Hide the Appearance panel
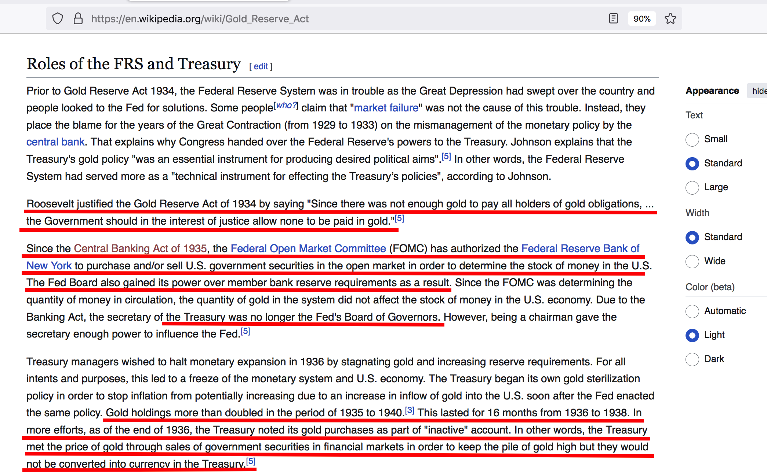The image size is (767, 472). pyautogui.click(x=758, y=91)
